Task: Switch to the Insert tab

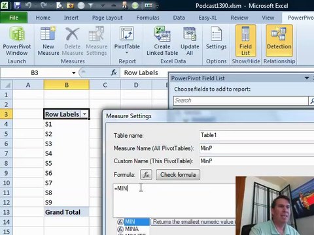Action: (71, 18)
